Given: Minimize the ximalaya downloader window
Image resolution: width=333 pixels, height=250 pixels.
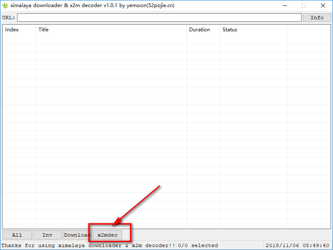Looking at the screenshot, I should tap(285, 5).
